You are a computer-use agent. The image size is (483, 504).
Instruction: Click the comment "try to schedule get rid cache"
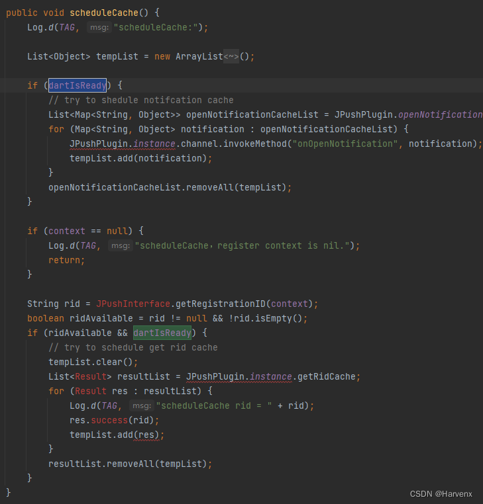coord(133,348)
